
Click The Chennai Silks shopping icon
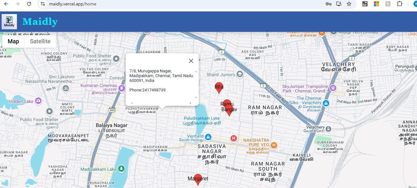tap(326, 103)
